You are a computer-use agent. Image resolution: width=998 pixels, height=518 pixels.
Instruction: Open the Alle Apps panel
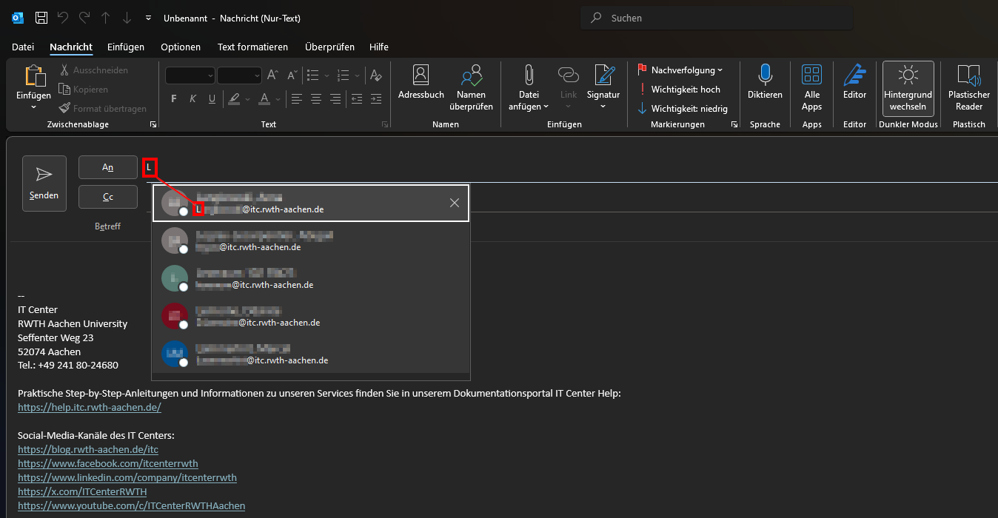811,83
